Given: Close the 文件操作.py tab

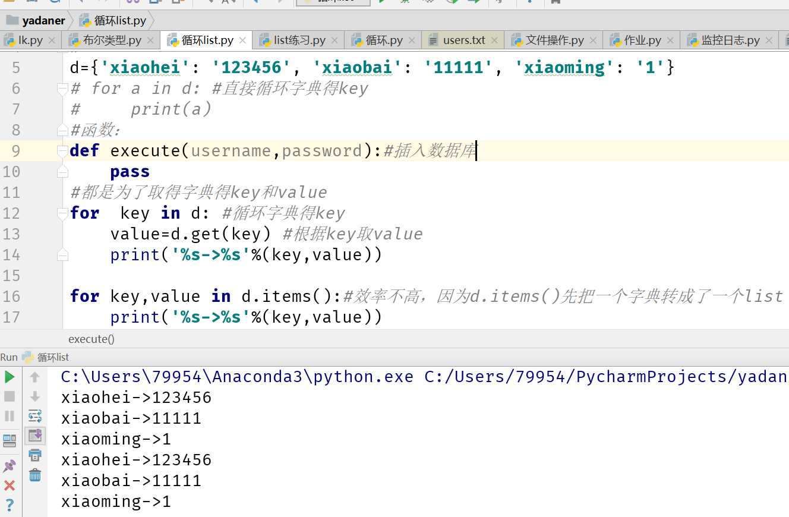Looking at the screenshot, I should (593, 40).
